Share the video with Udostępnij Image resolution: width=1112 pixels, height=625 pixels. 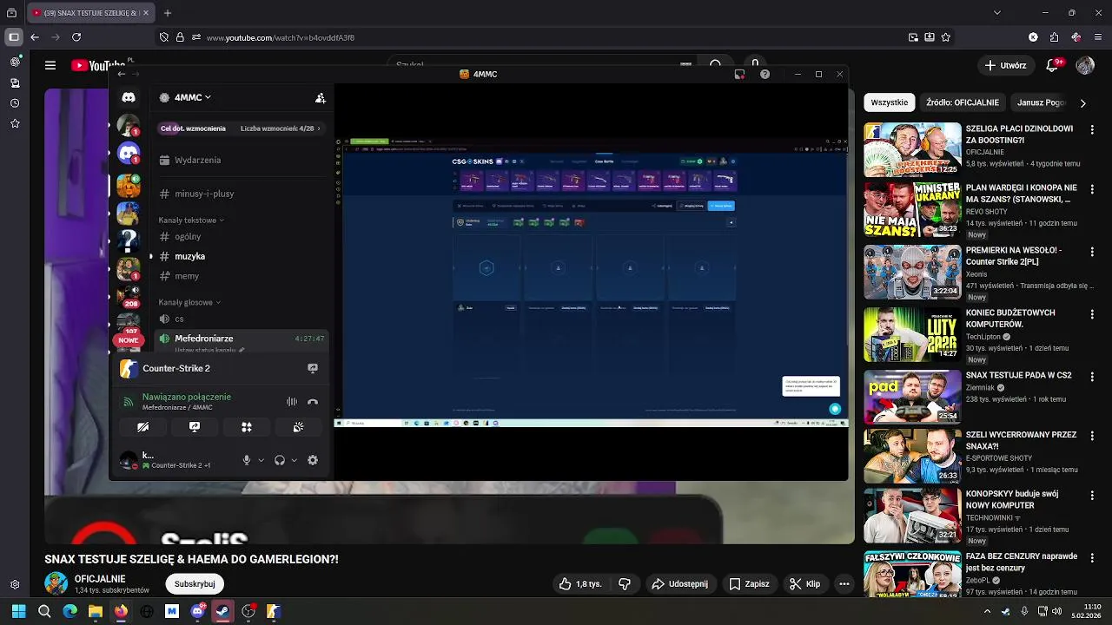[x=680, y=584]
